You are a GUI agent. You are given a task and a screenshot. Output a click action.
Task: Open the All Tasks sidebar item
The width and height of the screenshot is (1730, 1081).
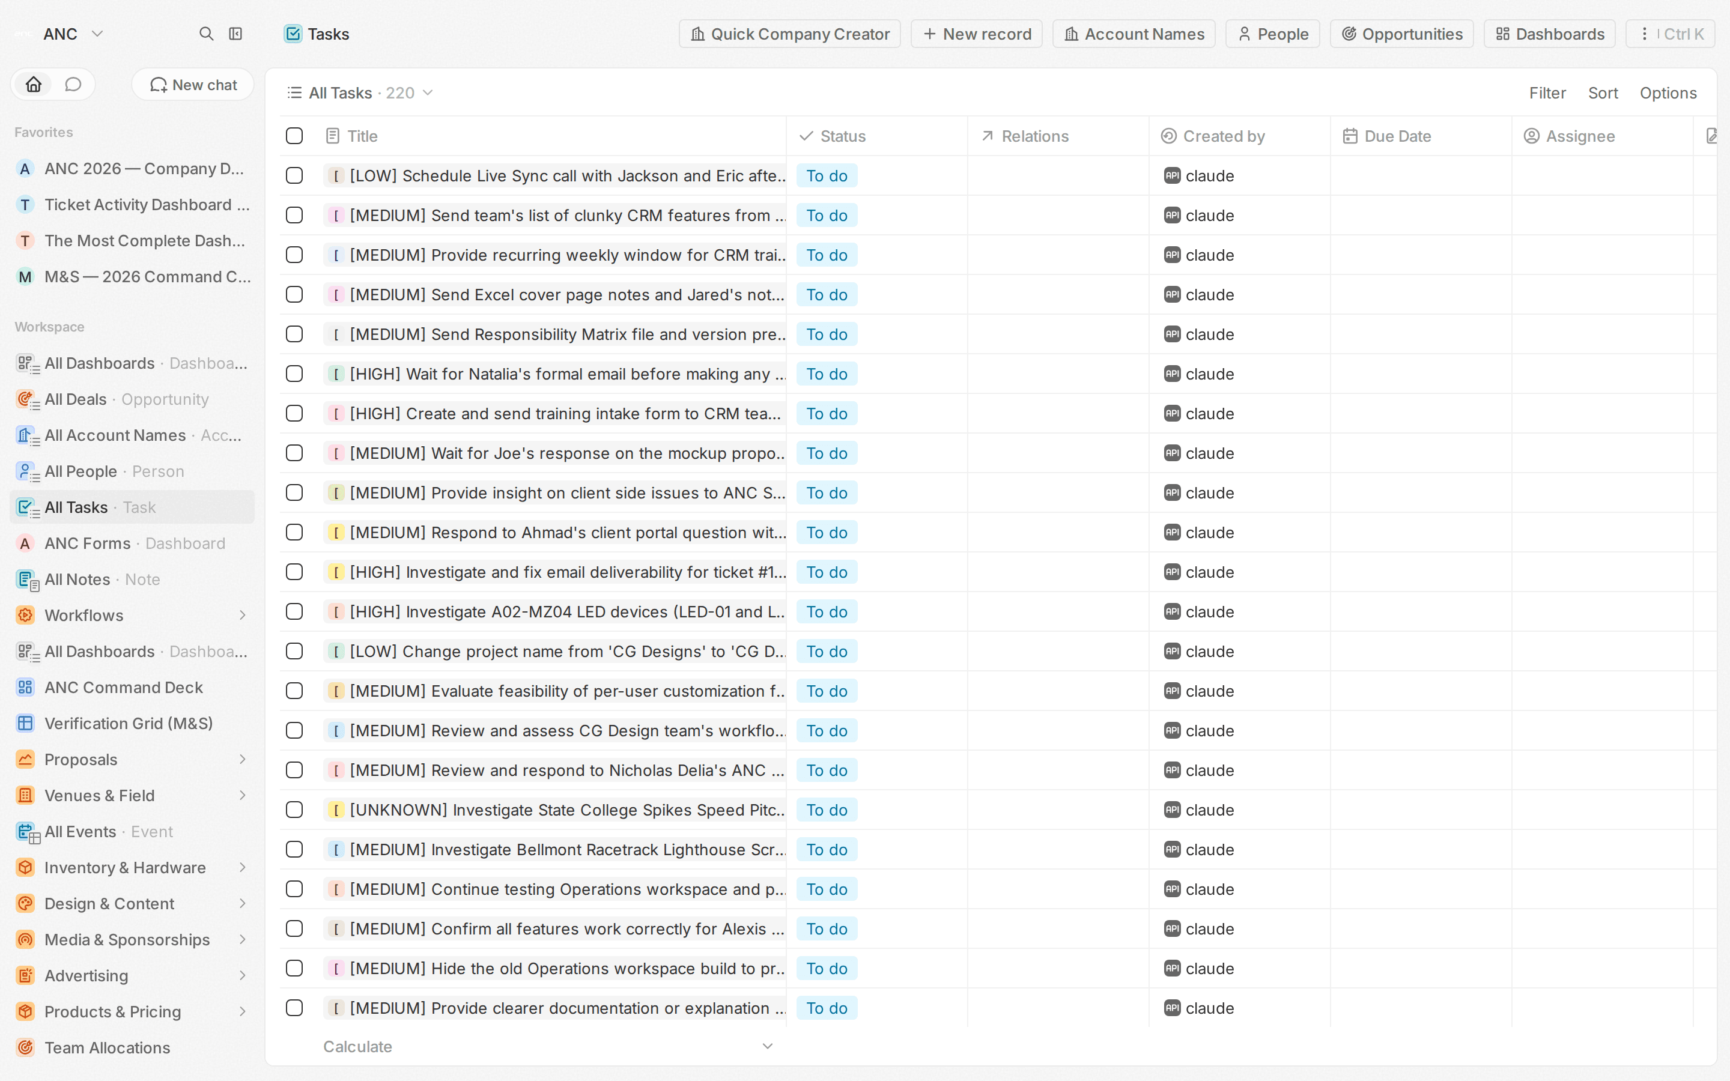coord(132,507)
